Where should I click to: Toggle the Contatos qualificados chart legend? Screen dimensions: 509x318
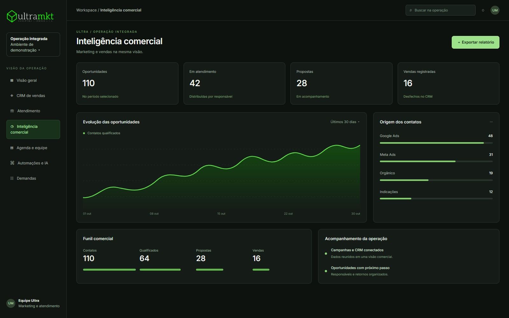[101, 133]
